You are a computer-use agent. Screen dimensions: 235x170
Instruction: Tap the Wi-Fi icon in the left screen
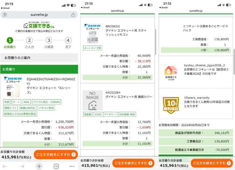(68, 5)
